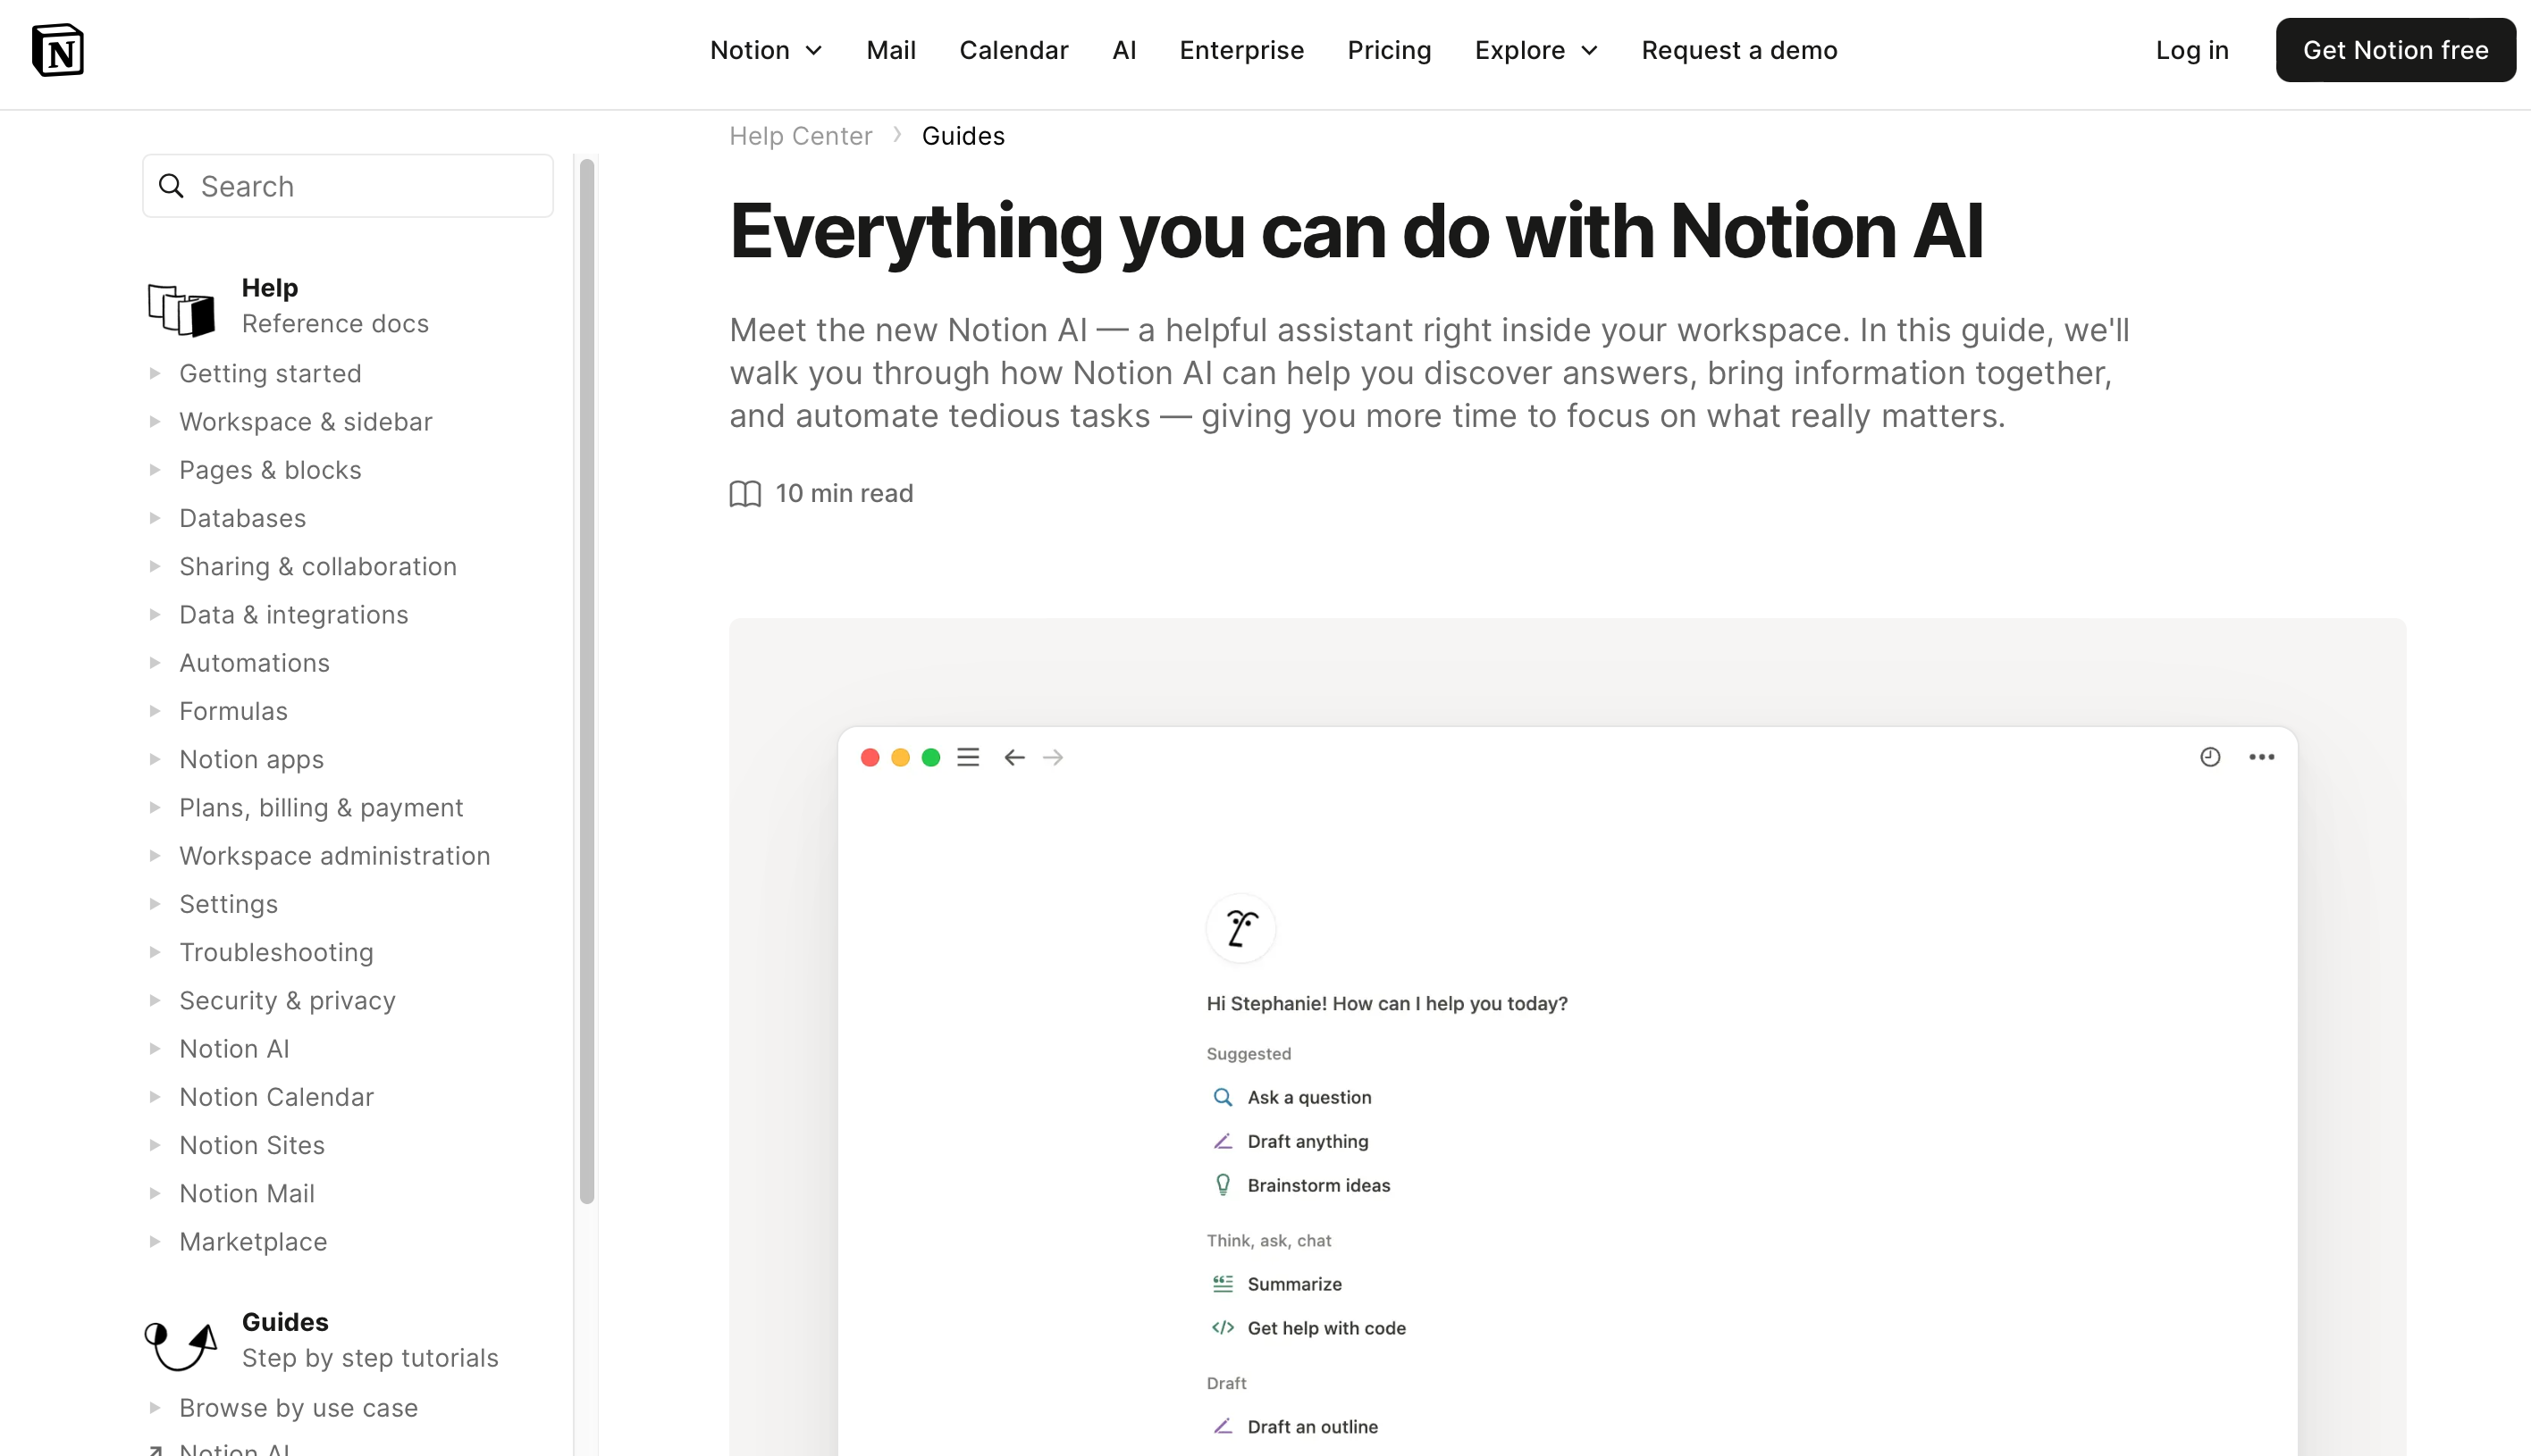
Task: Click the search magnifier icon
Action: (172, 186)
